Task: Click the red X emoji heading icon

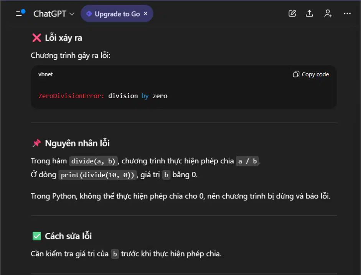Action: click(x=36, y=38)
